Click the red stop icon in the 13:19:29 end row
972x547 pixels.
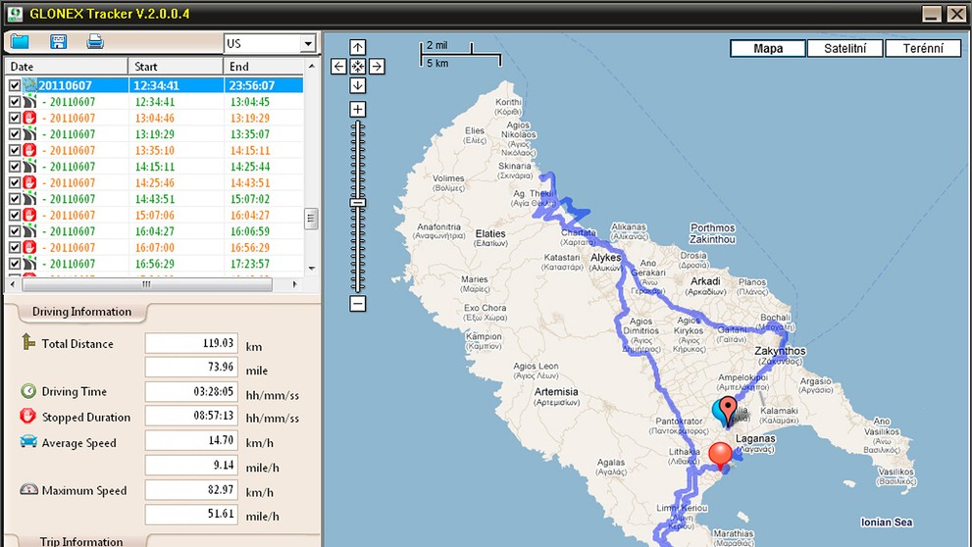[29, 118]
